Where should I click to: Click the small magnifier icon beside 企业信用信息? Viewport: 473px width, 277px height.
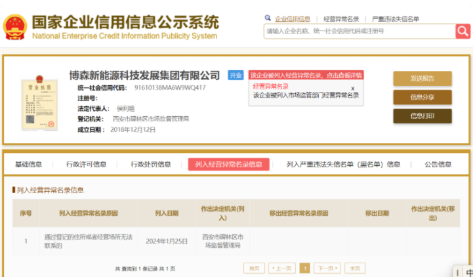click(268, 18)
